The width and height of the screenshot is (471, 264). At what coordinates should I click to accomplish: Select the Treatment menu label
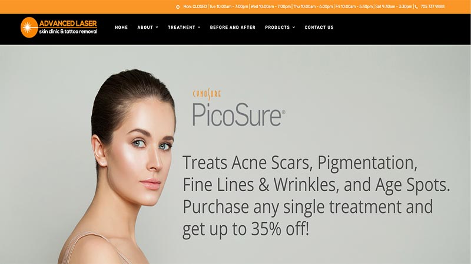[x=181, y=27]
